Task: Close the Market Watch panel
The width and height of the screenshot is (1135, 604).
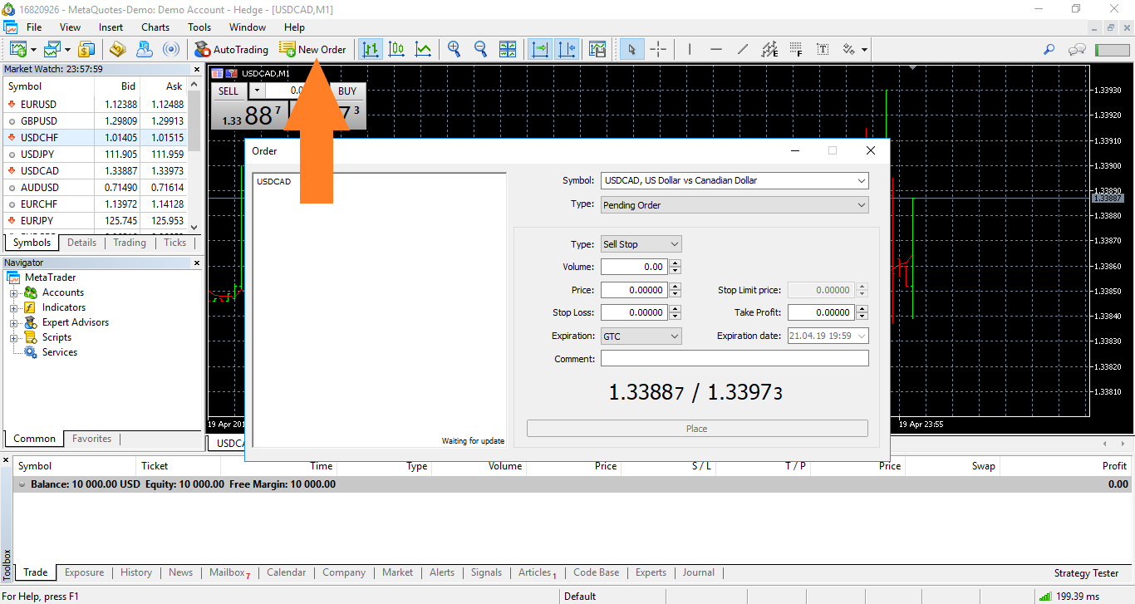Action: click(x=197, y=70)
